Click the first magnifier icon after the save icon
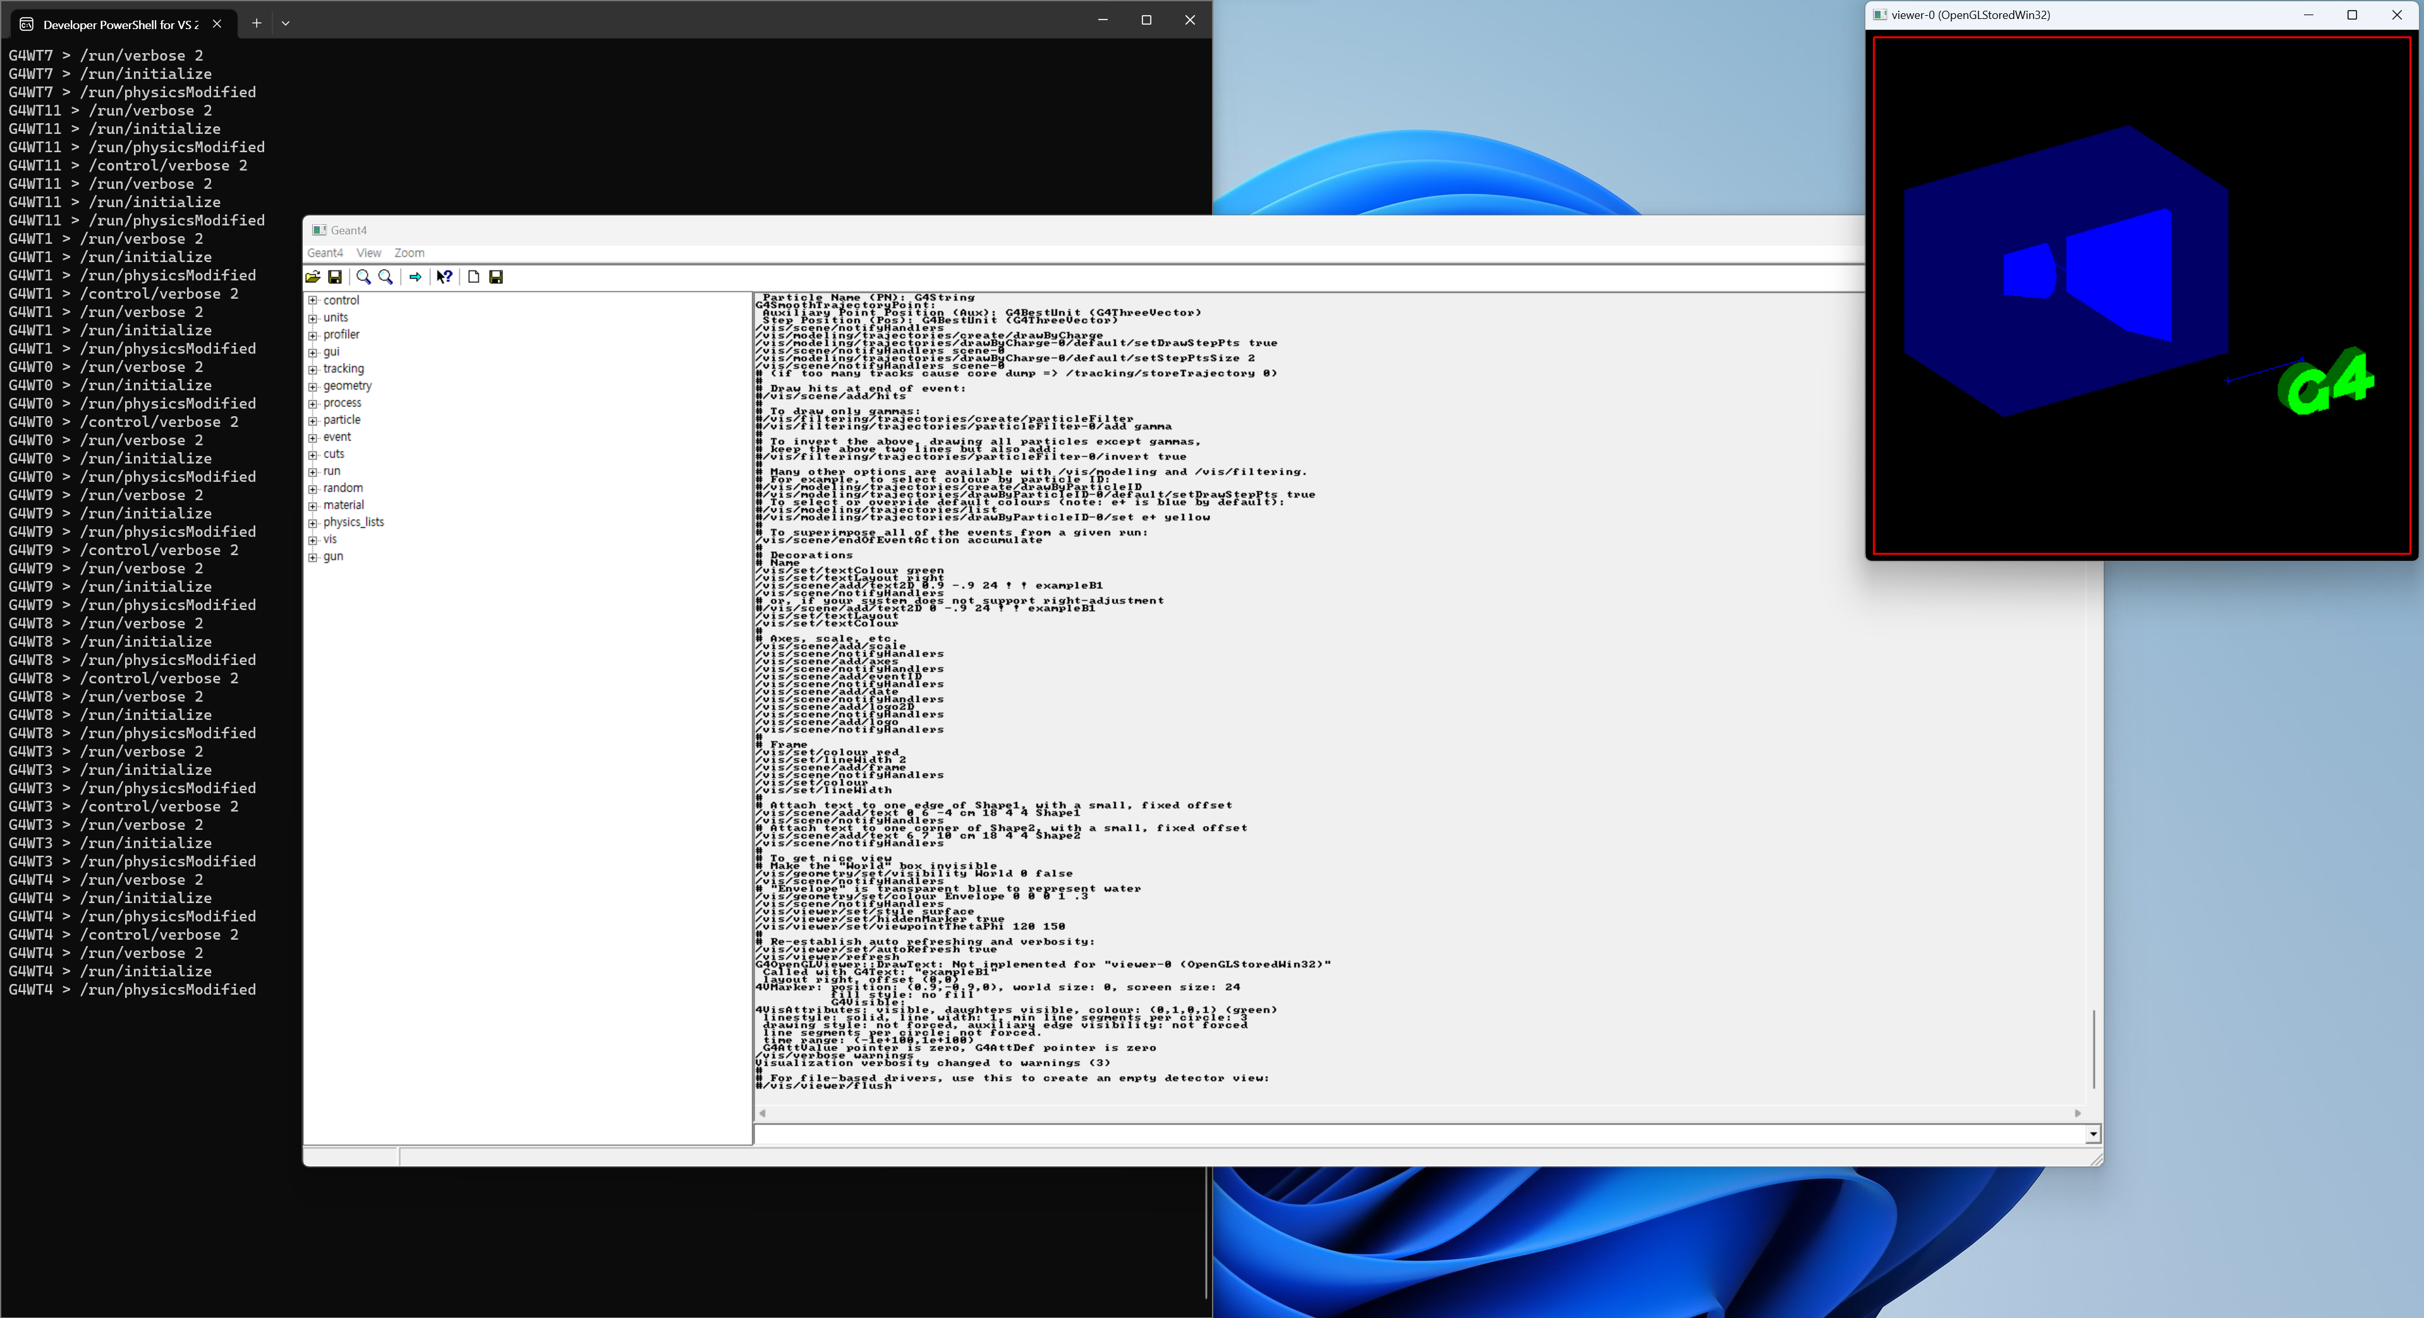This screenshot has width=2424, height=1318. 363,277
